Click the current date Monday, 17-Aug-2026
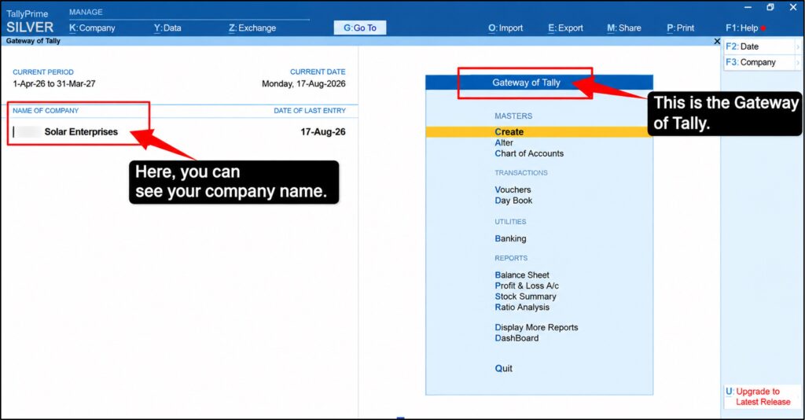Image resolution: width=805 pixels, height=420 pixels. (303, 83)
